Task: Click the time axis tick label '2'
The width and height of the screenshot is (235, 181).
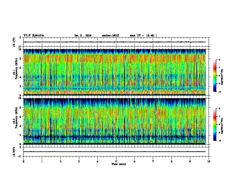Action: tap(61, 161)
